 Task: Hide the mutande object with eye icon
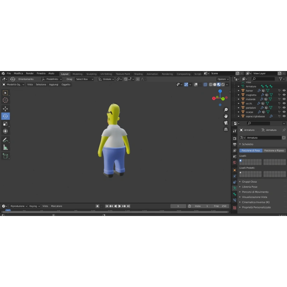(x=284, y=99)
